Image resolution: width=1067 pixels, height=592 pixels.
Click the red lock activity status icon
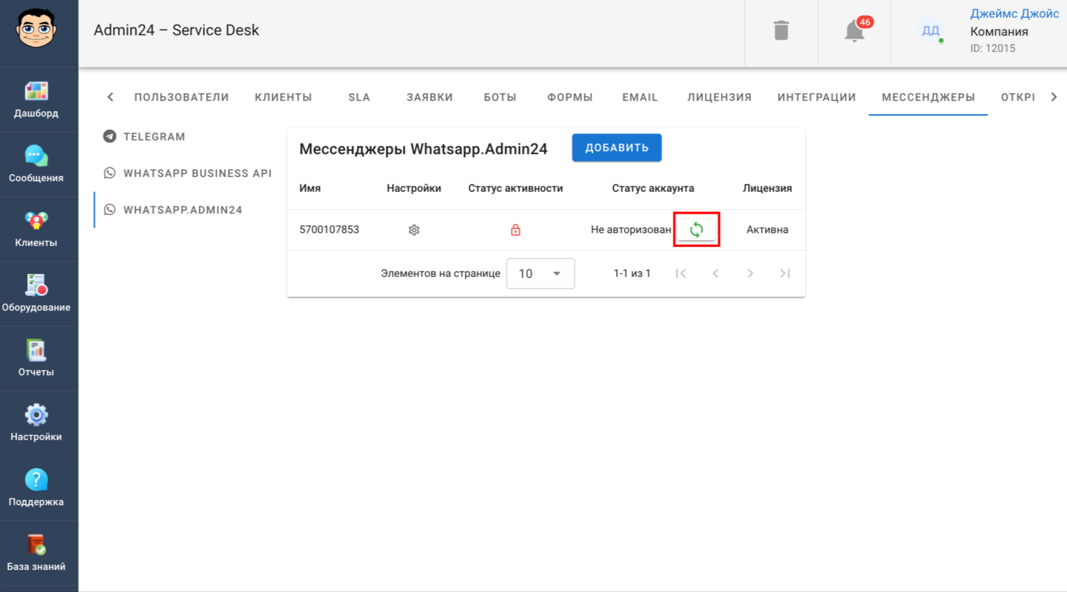(516, 230)
